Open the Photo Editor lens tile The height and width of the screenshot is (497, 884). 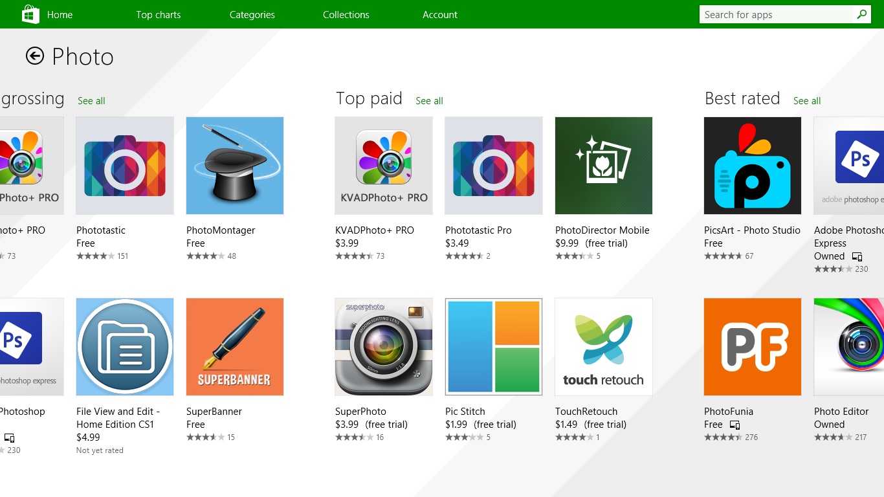click(x=849, y=347)
